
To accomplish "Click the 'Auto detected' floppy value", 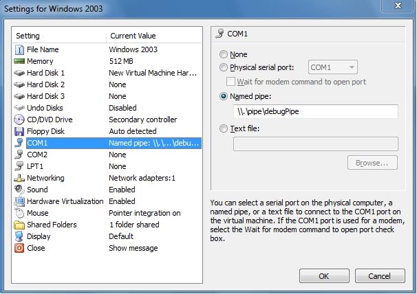I will [x=133, y=131].
